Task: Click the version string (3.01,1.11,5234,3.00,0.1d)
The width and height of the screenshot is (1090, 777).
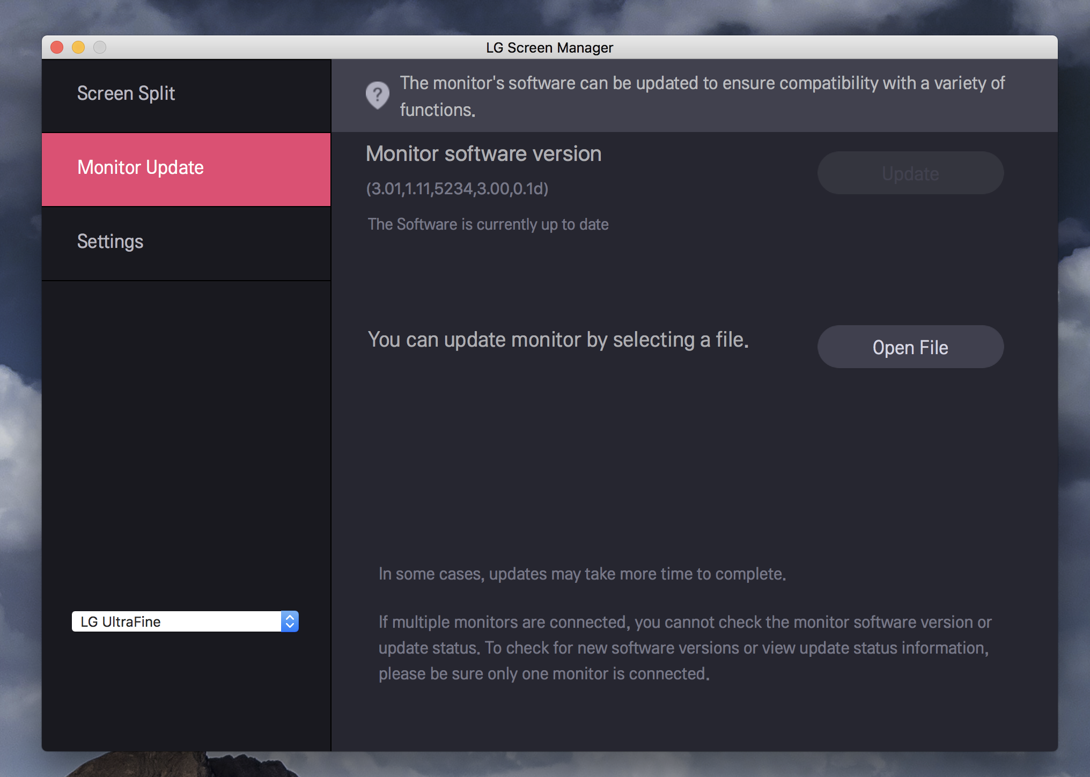Action: tap(457, 189)
